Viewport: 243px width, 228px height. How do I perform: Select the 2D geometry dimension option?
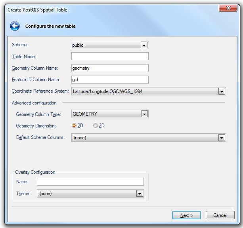[74, 125]
